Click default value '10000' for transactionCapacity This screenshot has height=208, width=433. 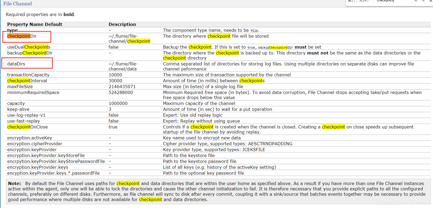[x=115, y=75]
